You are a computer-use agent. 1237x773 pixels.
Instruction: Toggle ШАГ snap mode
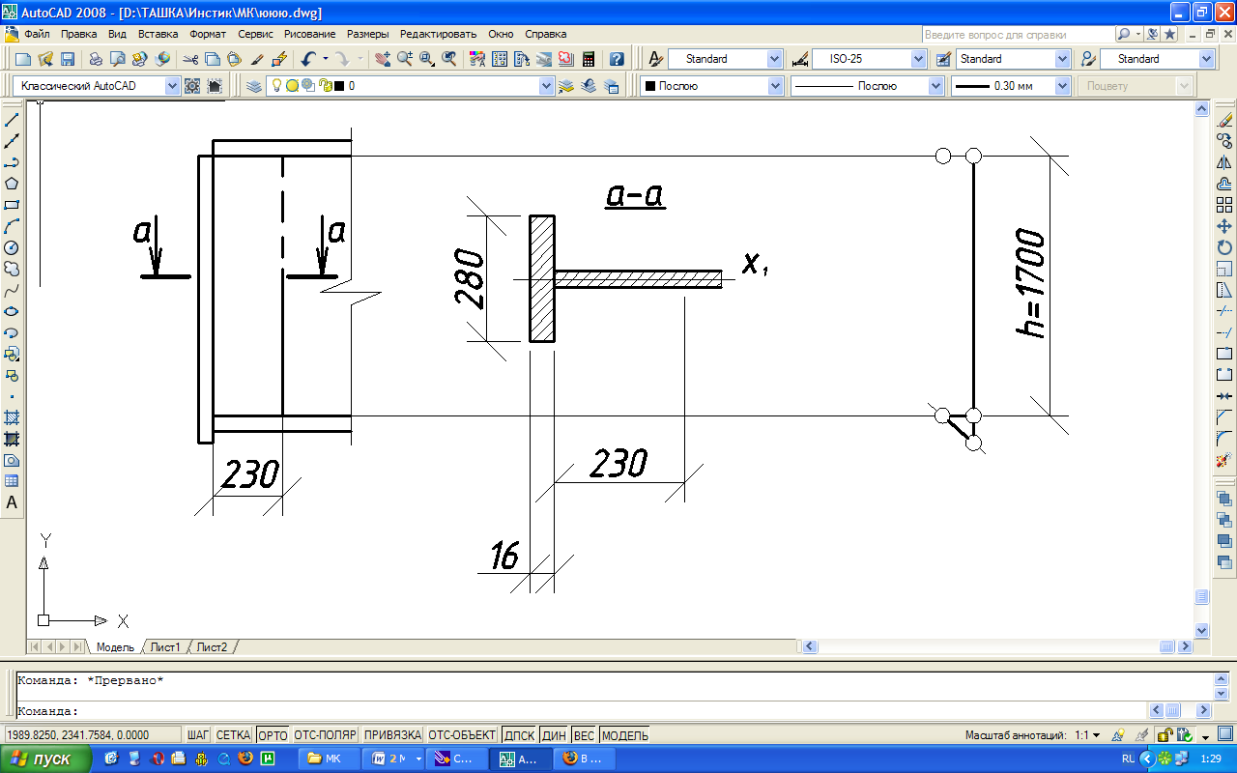(198, 735)
